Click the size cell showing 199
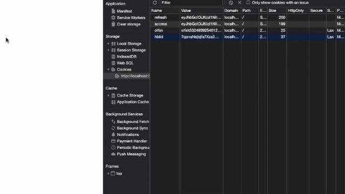The height and width of the screenshot is (194, 345). [x=277, y=24]
